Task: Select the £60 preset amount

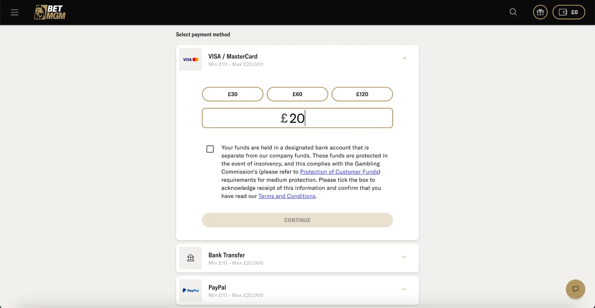Action: tap(297, 94)
